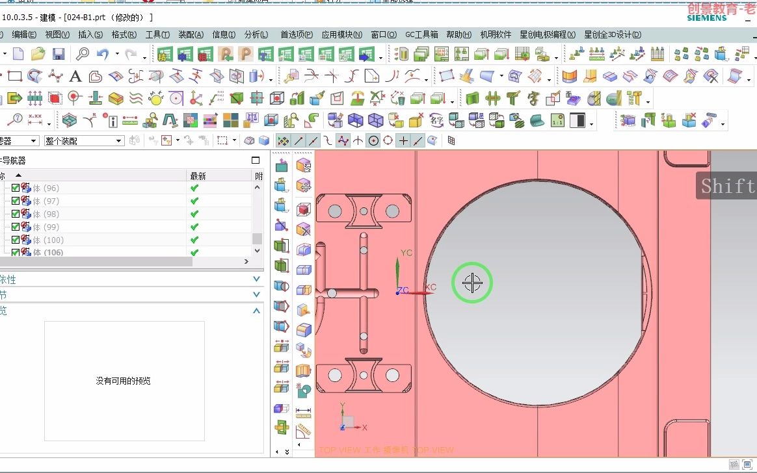Click the Undo arrow icon
The height and width of the screenshot is (473, 757).
click(x=102, y=54)
